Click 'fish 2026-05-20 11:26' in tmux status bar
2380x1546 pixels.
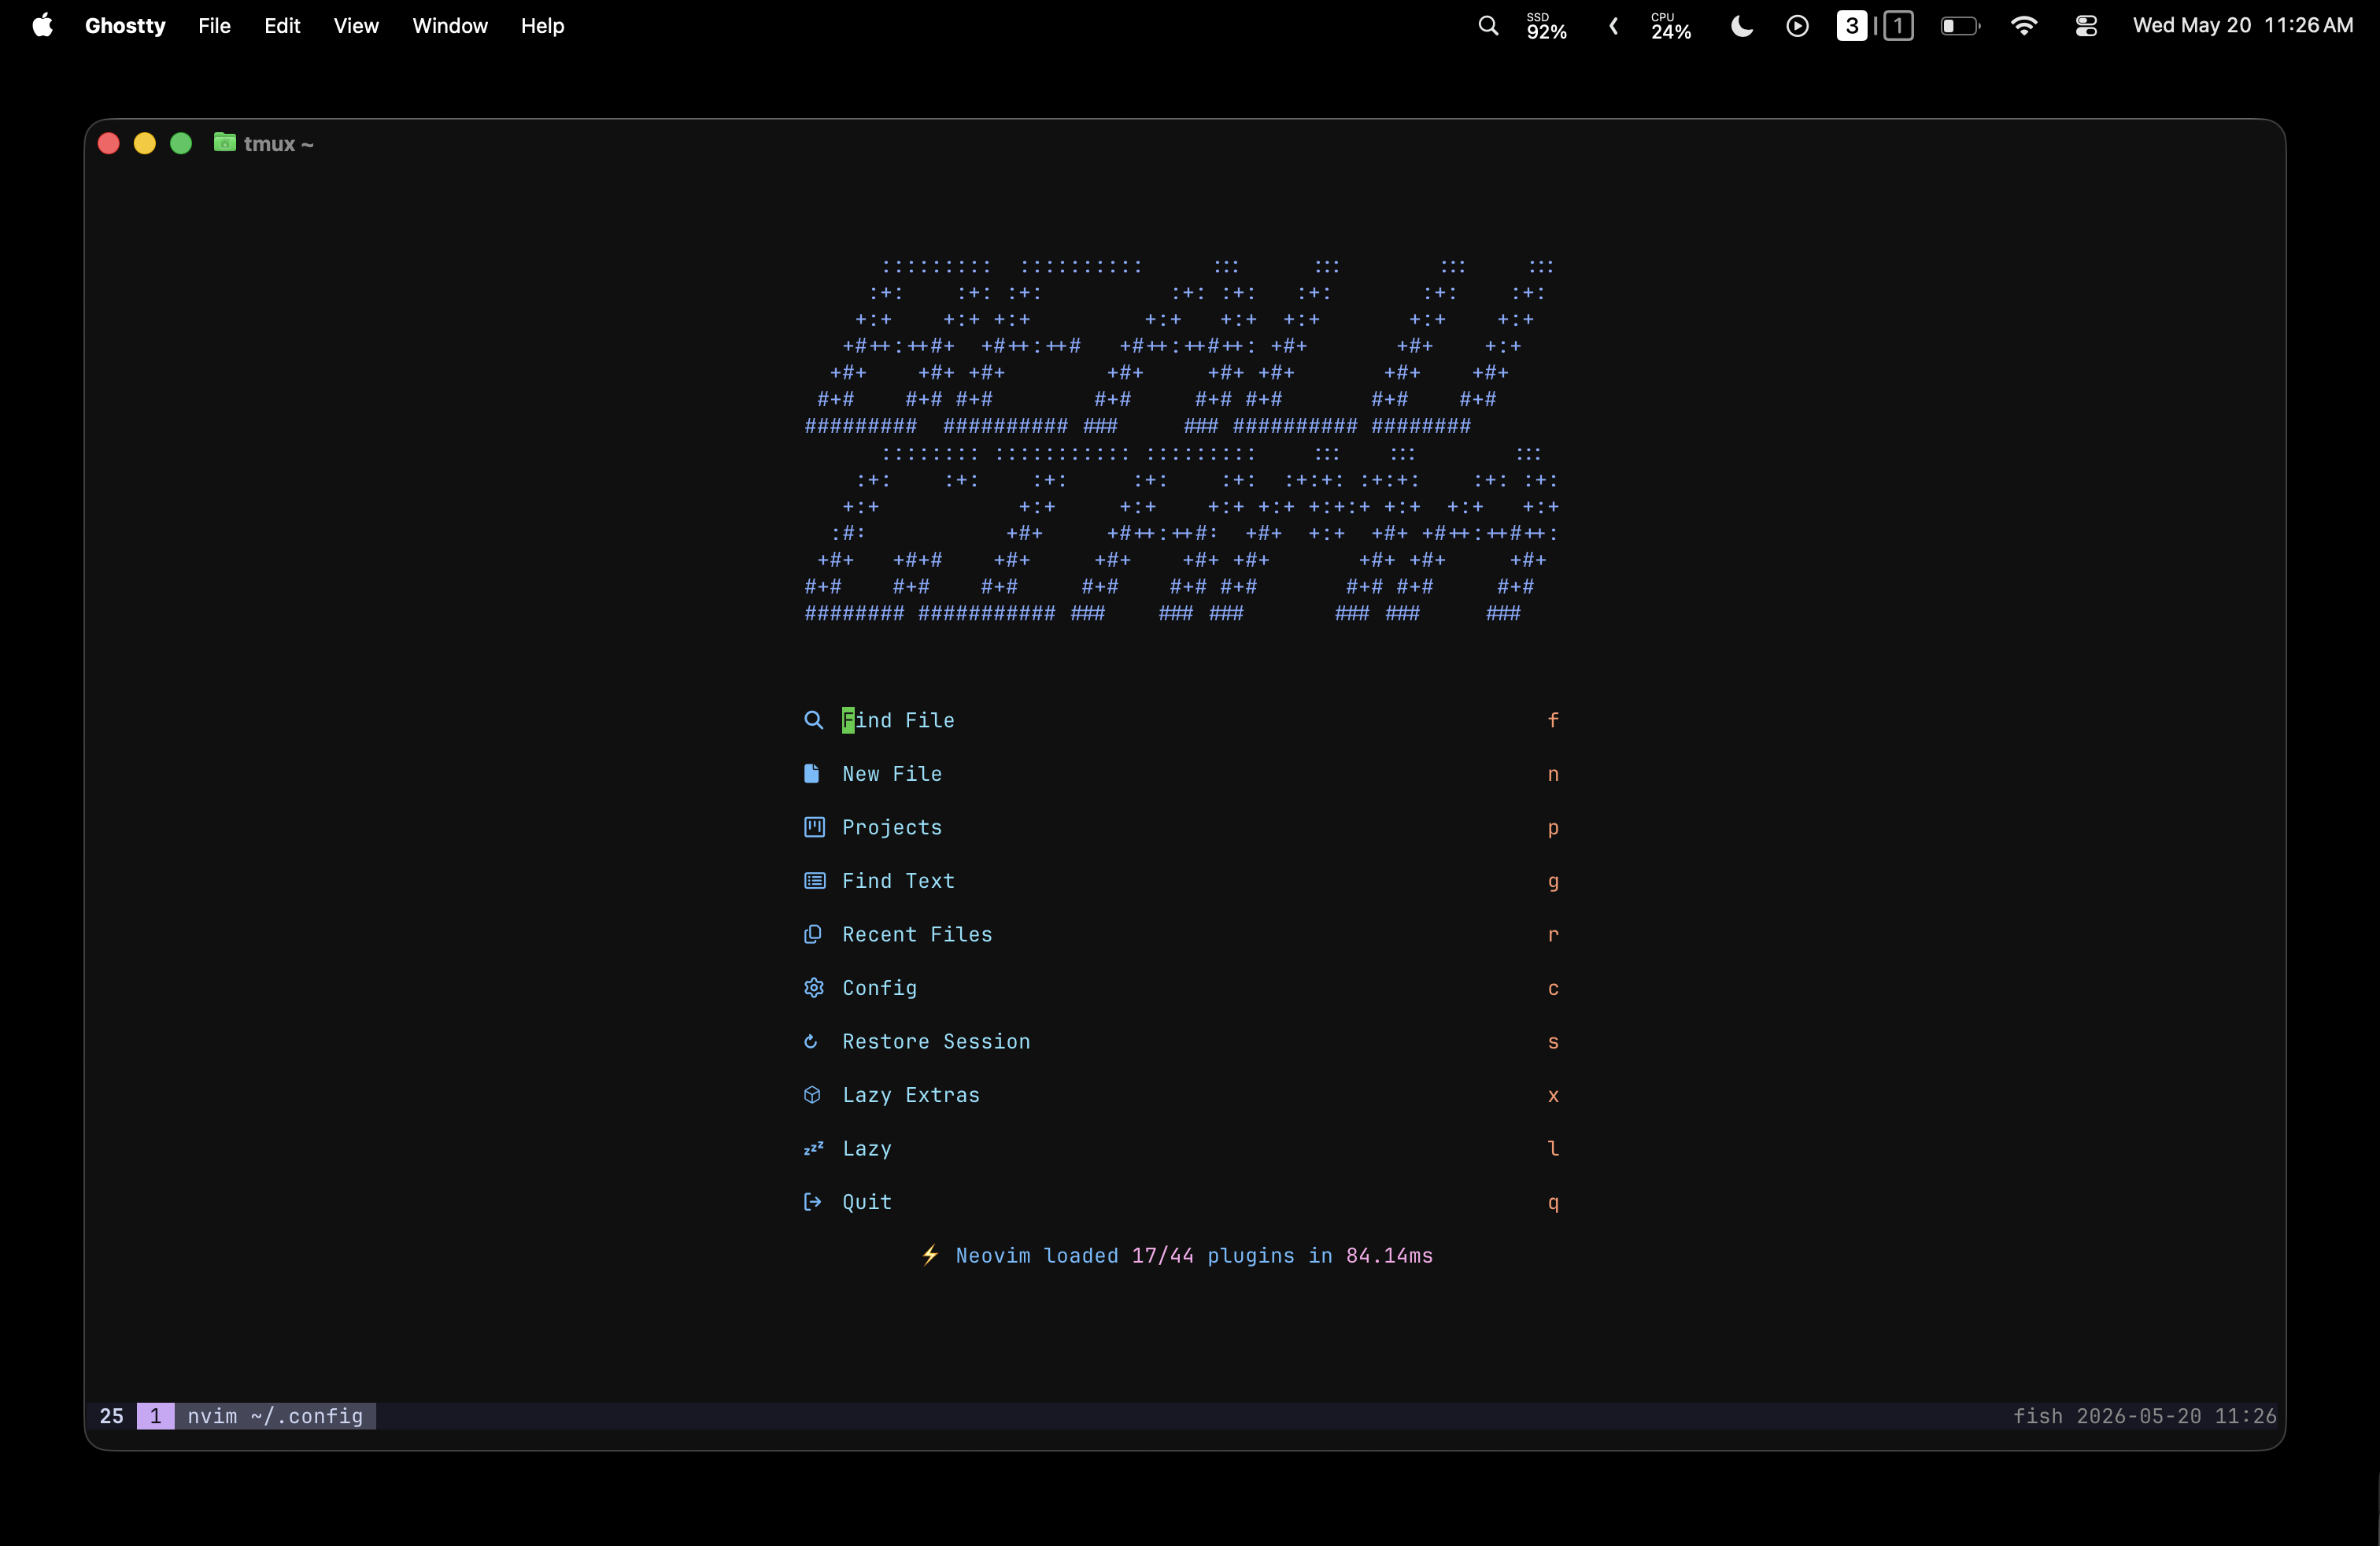click(x=2144, y=1416)
